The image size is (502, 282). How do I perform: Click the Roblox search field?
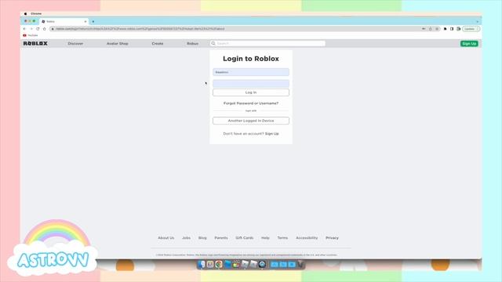(267, 44)
